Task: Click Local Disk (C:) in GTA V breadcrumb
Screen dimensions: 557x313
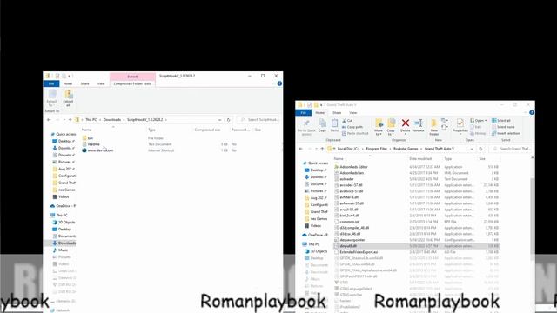Action: (x=348, y=149)
